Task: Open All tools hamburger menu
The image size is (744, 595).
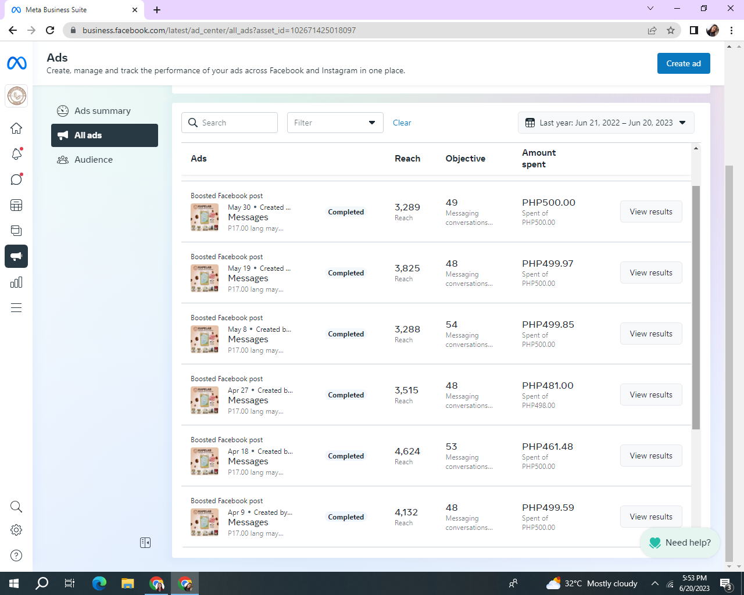Action: click(16, 308)
